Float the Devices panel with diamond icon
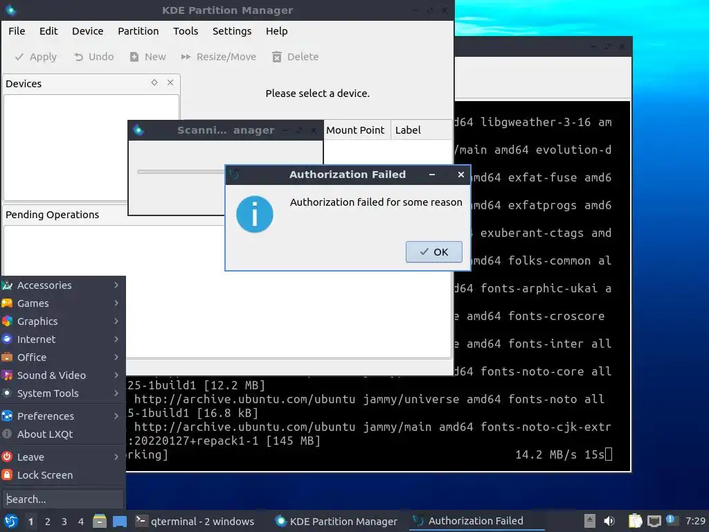Screen dimensions: 709x532 (154, 83)
